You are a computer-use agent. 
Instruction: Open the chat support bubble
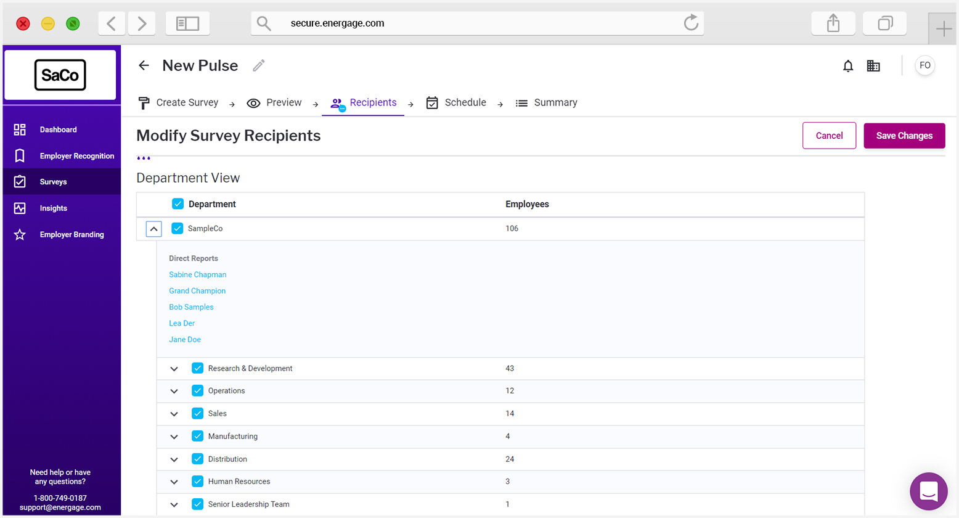(929, 491)
